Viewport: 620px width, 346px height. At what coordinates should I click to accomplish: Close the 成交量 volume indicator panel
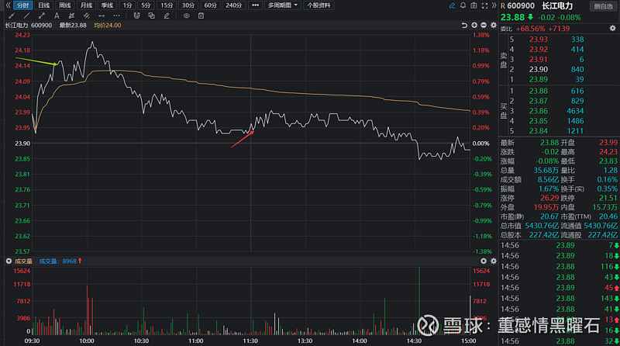pyautogui.click(x=484, y=261)
